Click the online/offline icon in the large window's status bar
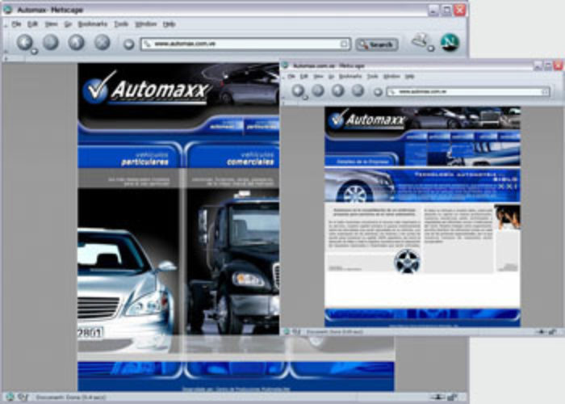The width and height of the screenshot is (565, 404). tap(438, 398)
